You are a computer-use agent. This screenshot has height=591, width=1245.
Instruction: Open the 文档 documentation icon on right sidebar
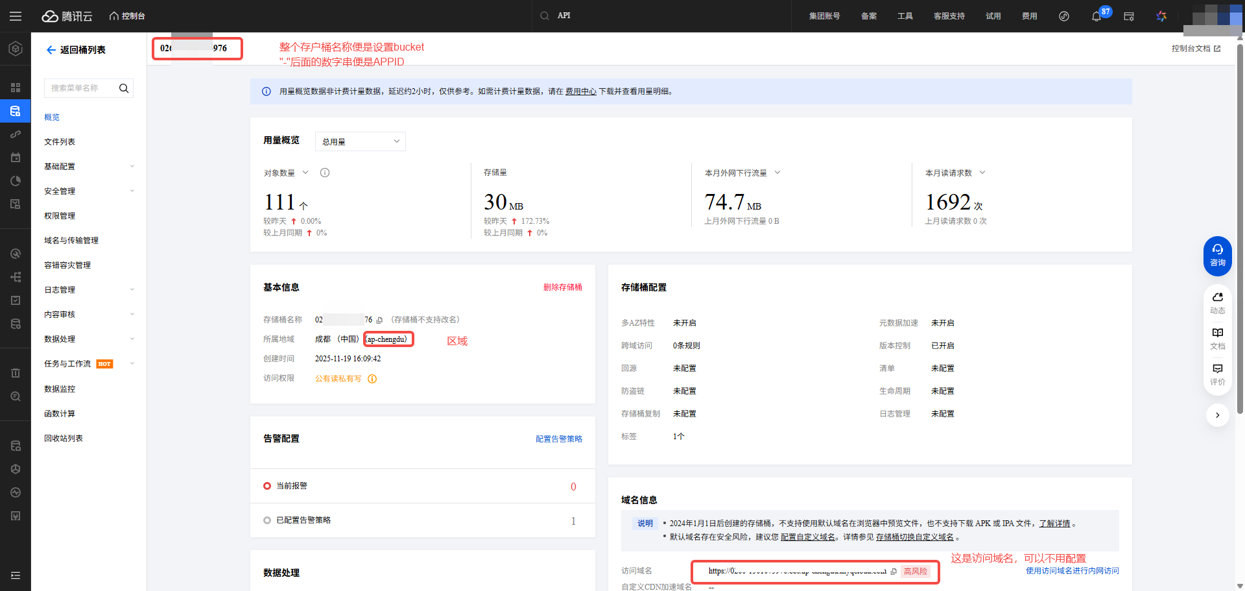tap(1217, 337)
